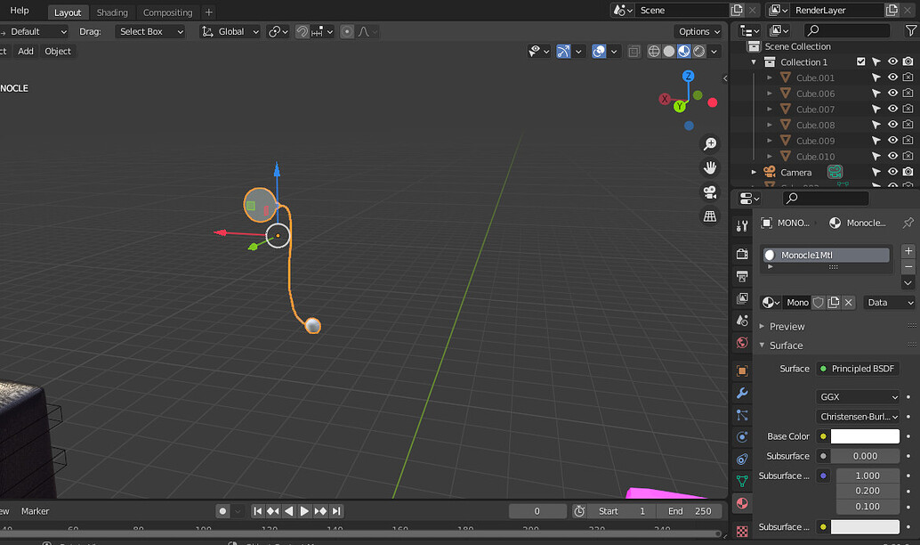Viewport: 920px width, 545px height.
Task: Click the Options button in the header
Action: click(698, 31)
